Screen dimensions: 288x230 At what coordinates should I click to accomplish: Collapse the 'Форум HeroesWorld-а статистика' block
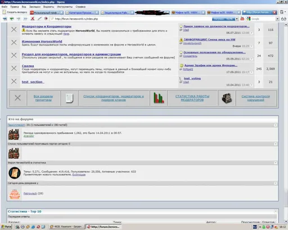[x=275, y=163]
